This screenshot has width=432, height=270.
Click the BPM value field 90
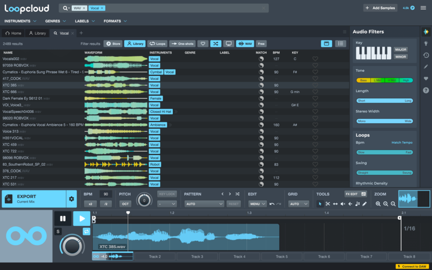106,194
